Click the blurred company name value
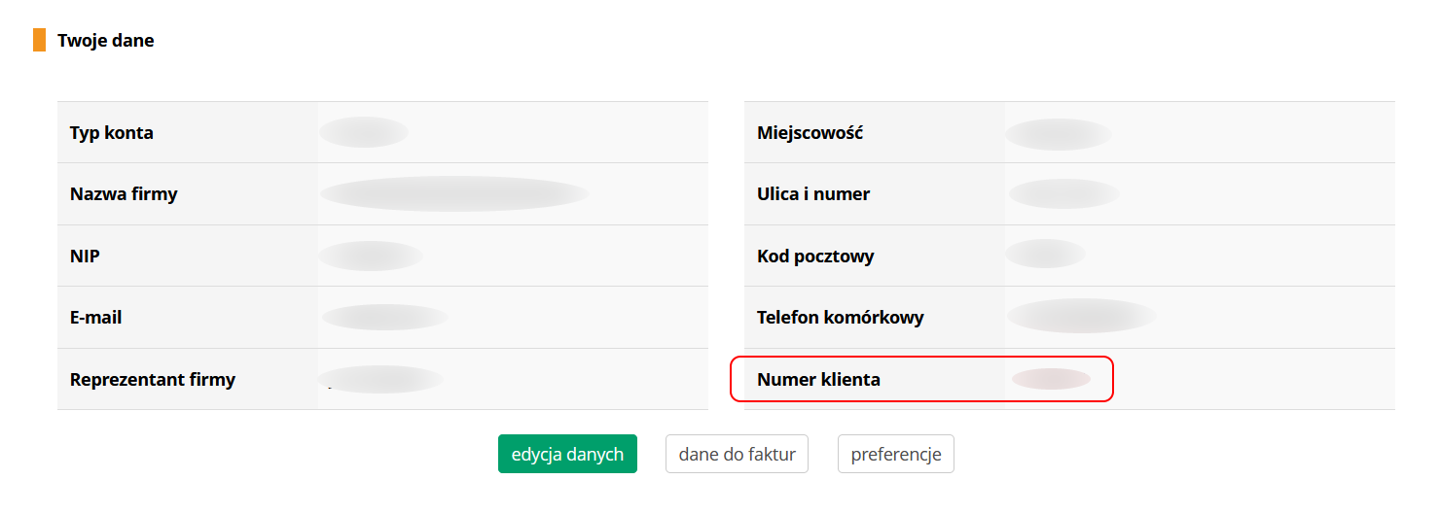 click(x=454, y=193)
